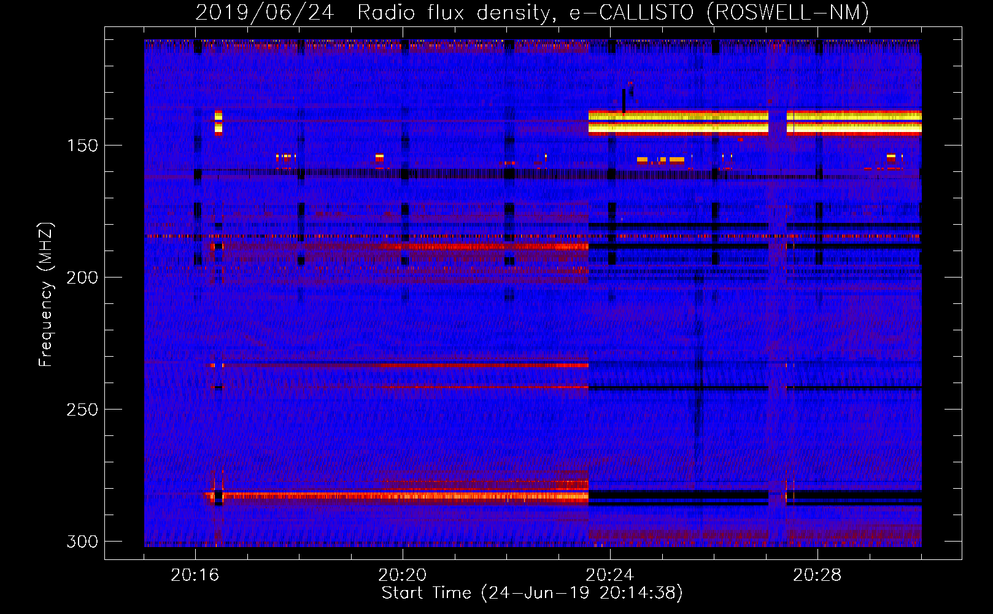Click the 300 frequency tick label
Screen dimensions: 993x614
[x=82, y=542]
